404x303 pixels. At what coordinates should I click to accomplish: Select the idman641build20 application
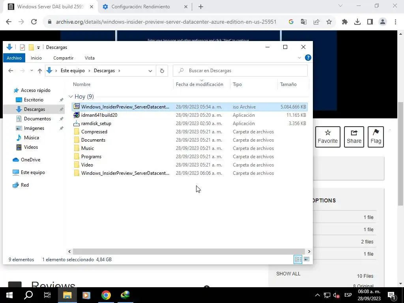pos(190,115)
